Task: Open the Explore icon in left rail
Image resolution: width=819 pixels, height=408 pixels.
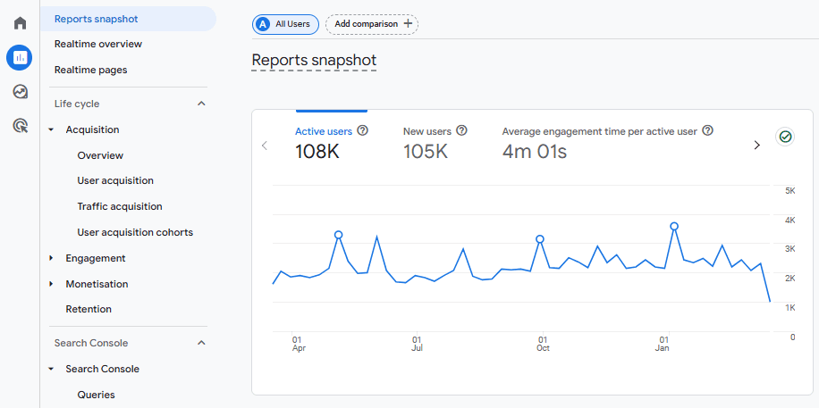Action: click(20, 92)
